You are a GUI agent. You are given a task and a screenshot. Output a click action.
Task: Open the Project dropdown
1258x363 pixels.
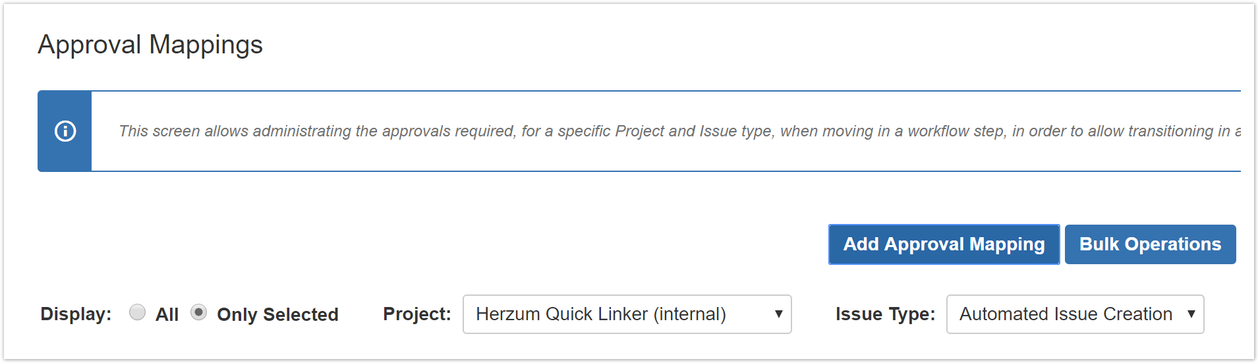(x=626, y=314)
